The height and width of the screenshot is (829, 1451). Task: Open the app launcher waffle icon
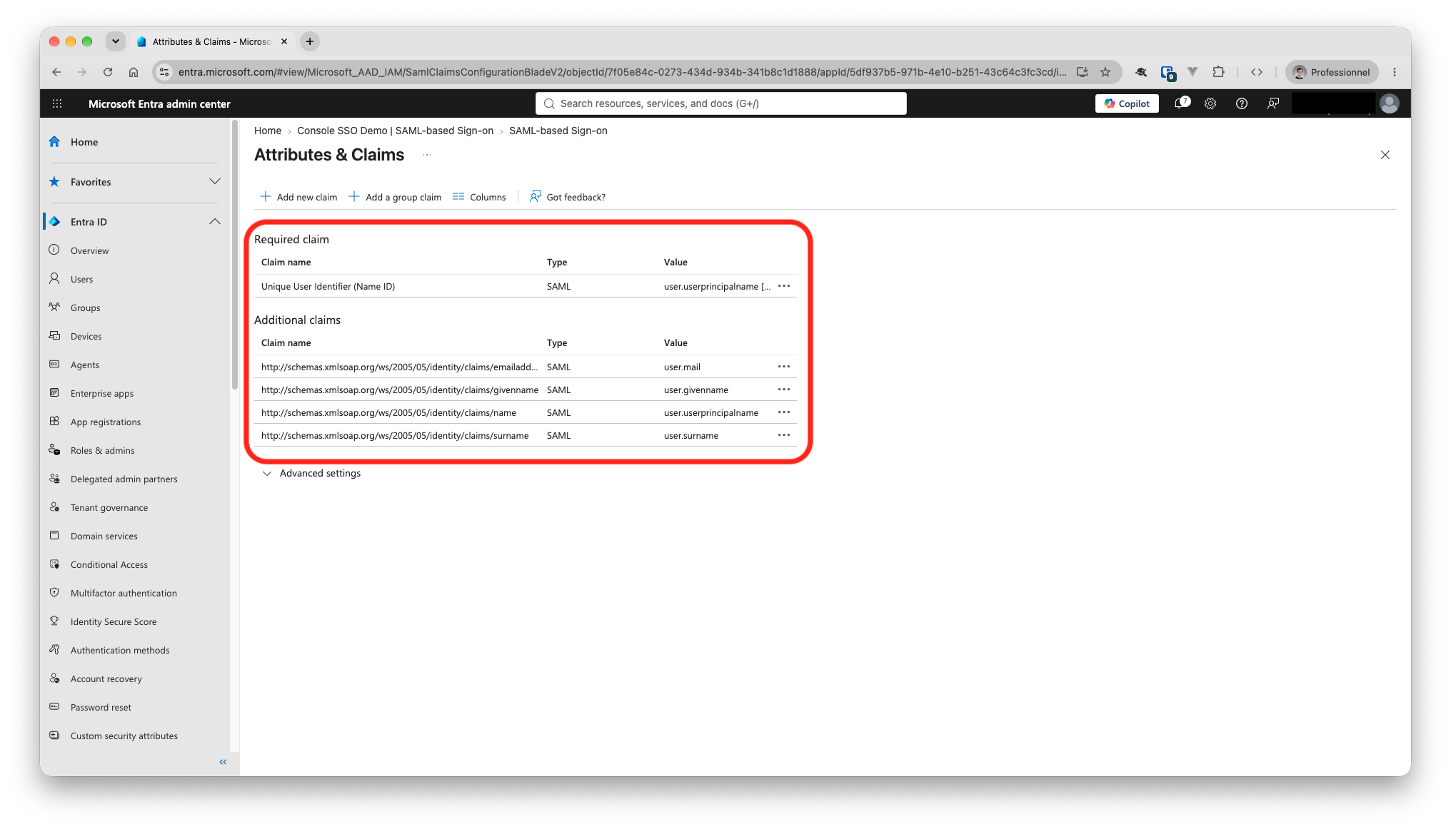[57, 103]
